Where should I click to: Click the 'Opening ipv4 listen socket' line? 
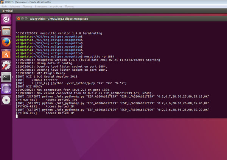click(x=61, y=67)
